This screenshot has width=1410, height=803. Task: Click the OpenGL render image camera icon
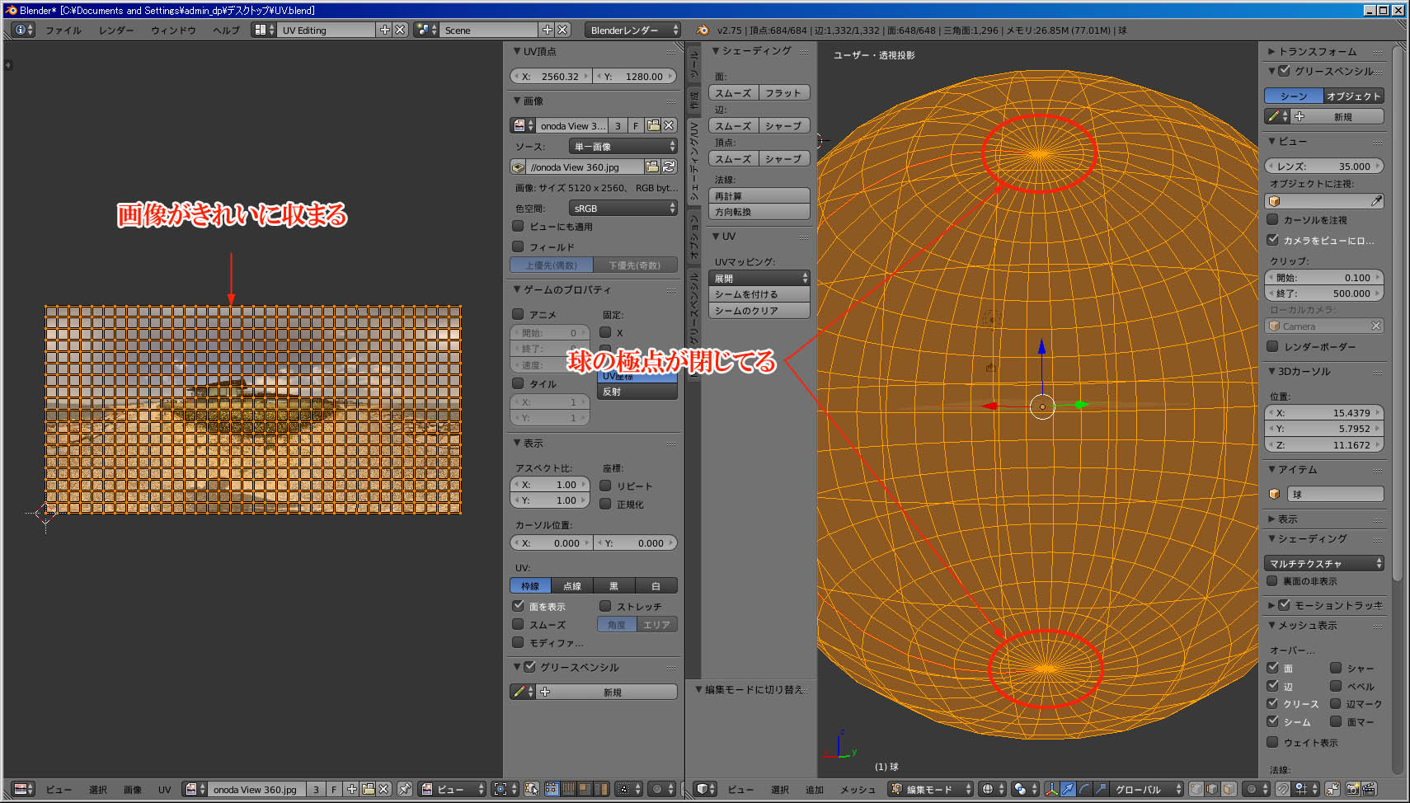[1352, 789]
